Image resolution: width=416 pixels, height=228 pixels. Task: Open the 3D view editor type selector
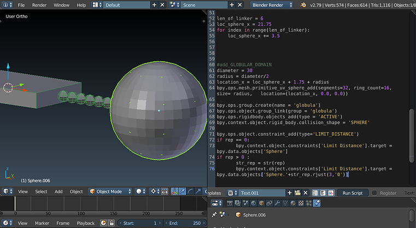8,191
